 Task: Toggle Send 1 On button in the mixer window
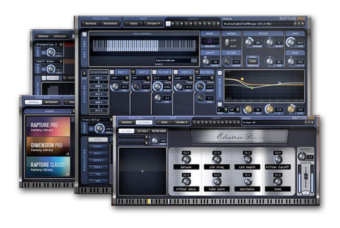[44, 52]
